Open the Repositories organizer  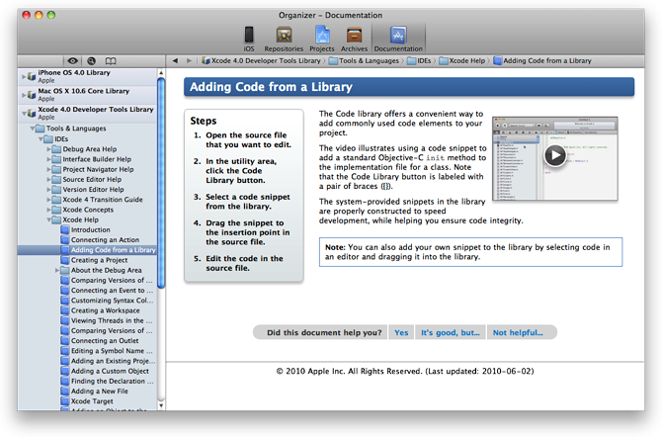(x=284, y=39)
